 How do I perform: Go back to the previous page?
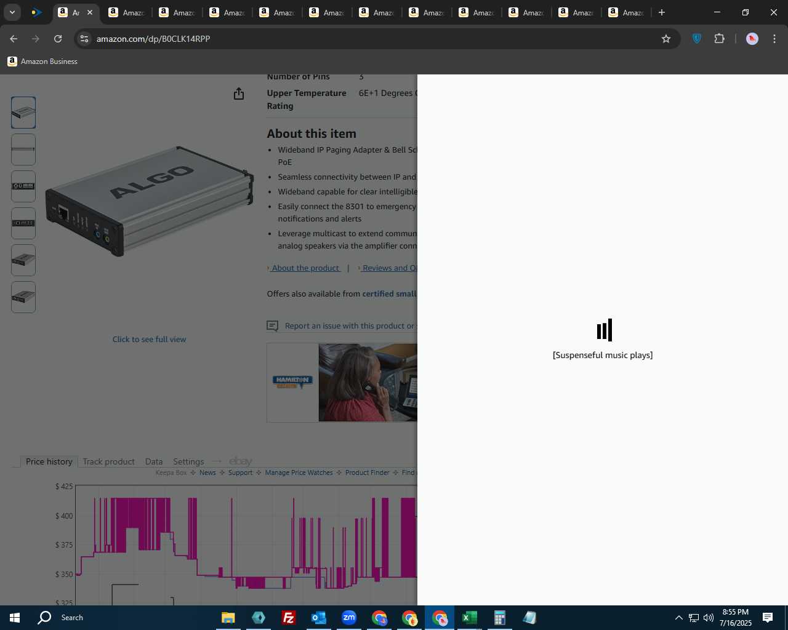pyautogui.click(x=14, y=39)
